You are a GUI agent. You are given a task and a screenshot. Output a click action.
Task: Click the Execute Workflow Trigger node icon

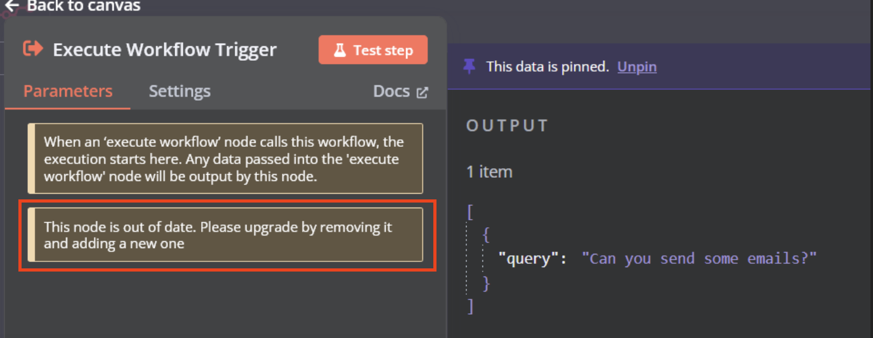click(x=33, y=49)
